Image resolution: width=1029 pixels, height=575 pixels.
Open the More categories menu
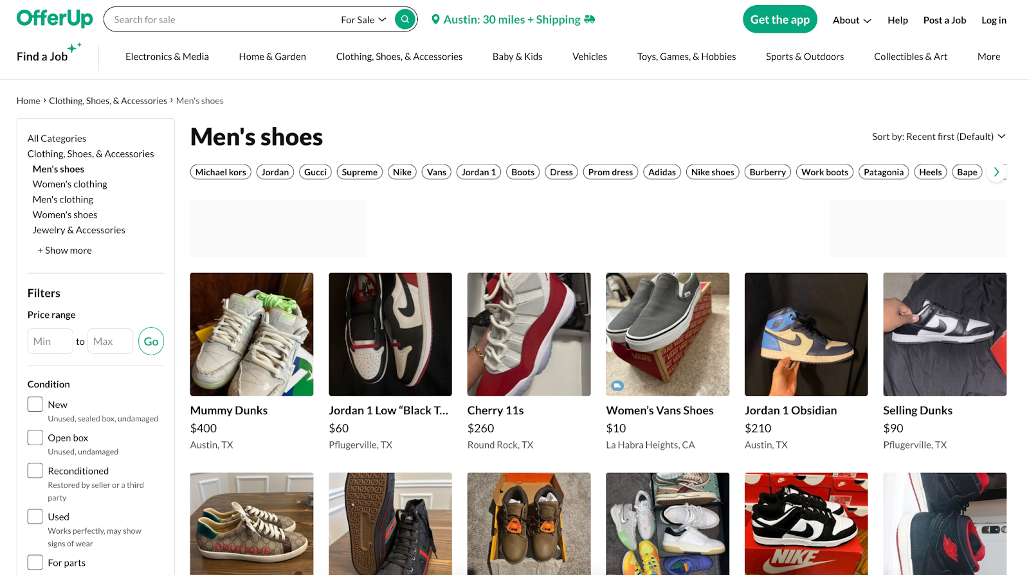click(x=988, y=57)
